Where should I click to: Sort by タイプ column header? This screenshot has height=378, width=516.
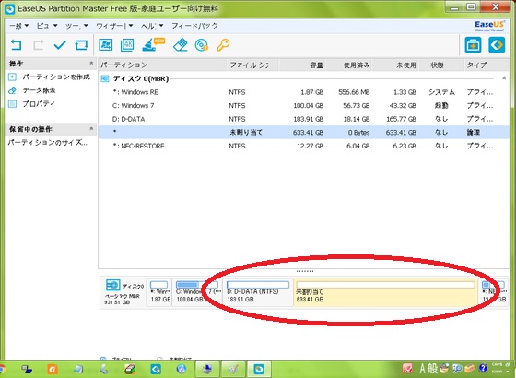pyautogui.click(x=487, y=65)
